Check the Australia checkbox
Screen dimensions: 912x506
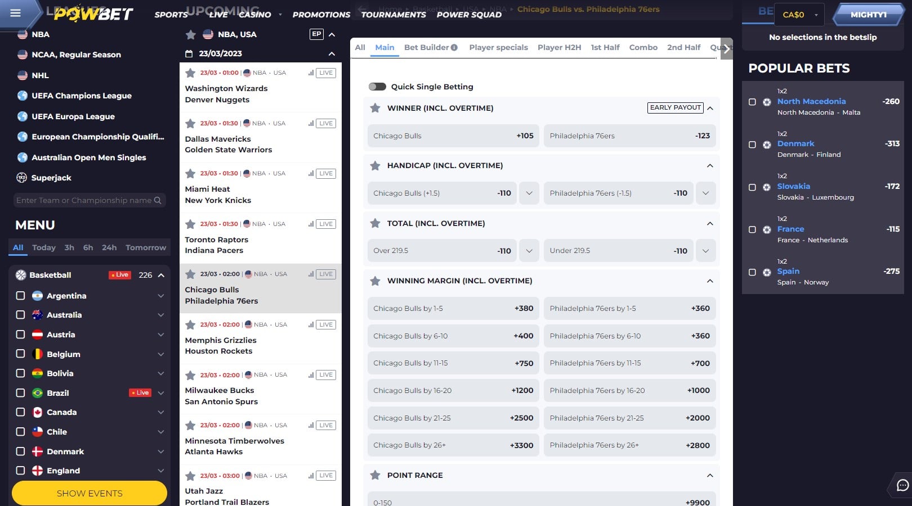pyautogui.click(x=21, y=315)
